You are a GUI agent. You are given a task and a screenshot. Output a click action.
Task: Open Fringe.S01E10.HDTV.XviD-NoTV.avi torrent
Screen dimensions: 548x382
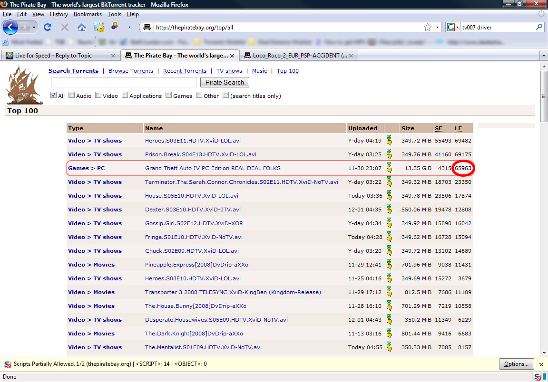coord(194,237)
